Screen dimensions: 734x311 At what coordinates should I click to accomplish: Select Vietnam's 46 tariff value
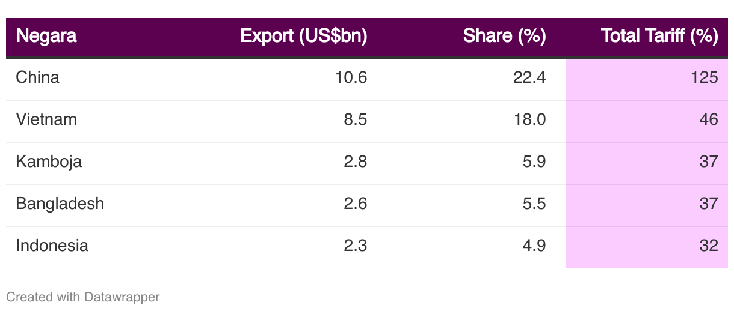pos(709,119)
